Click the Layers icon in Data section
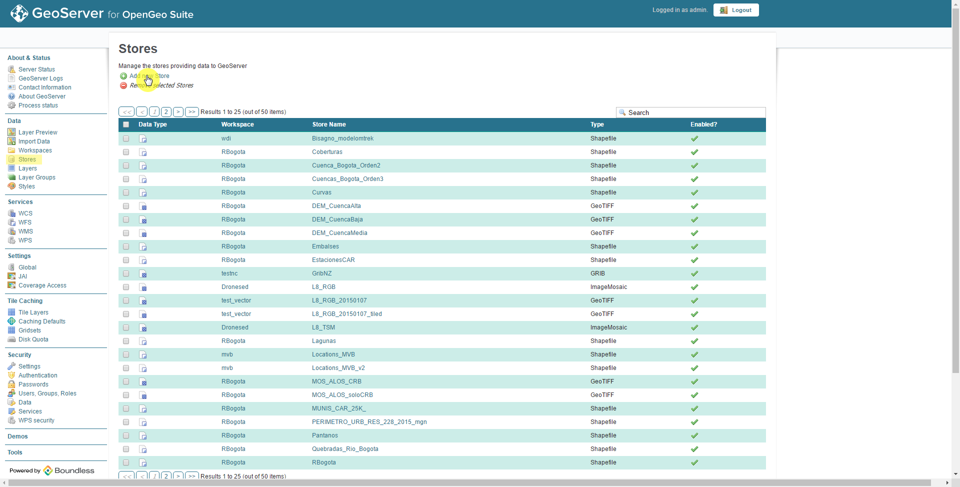Image resolution: width=960 pixels, height=487 pixels. (11, 168)
